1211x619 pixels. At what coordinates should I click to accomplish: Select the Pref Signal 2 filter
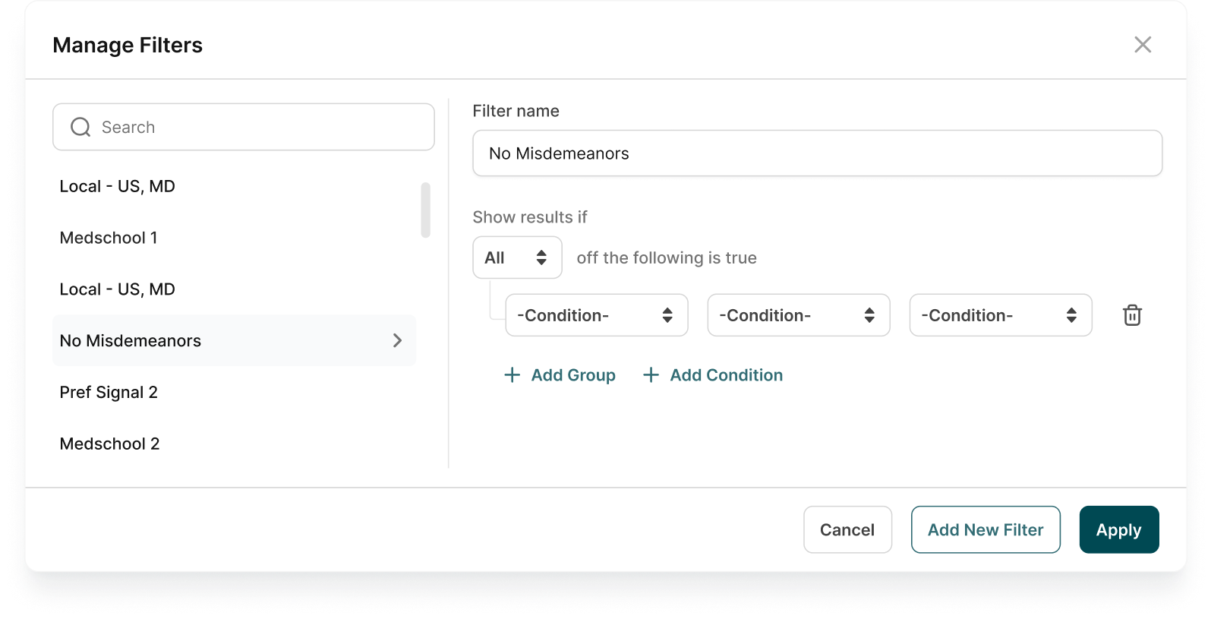point(109,393)
